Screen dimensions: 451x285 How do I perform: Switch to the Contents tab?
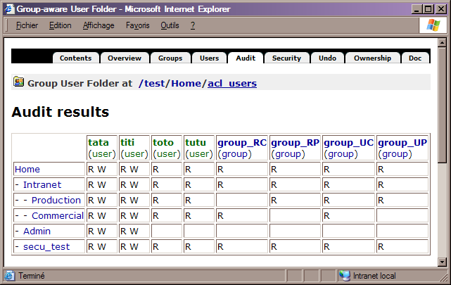point(75,58)
